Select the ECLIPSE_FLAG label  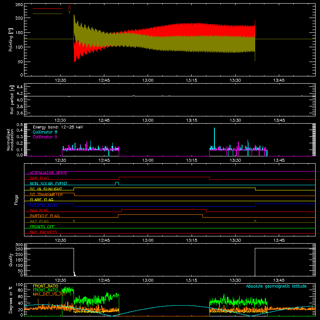44,205
